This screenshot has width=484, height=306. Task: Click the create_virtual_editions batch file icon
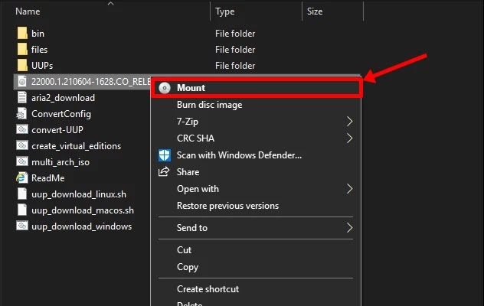coord(22,145)
